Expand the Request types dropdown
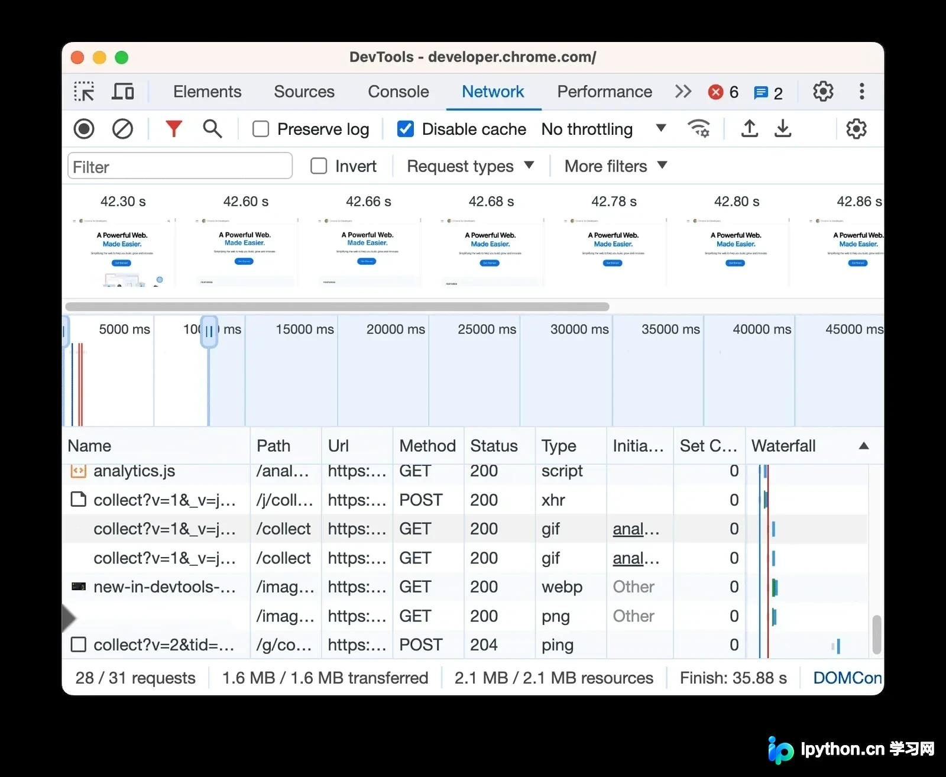Screen dimensions: 946x777 [x=471, y=166]
